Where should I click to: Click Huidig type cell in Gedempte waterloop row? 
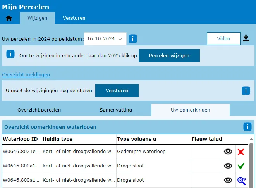[x=79, y=152]
